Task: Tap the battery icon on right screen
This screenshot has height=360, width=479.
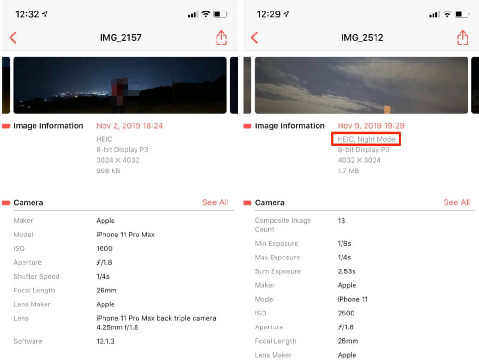Action: (461, 14)
